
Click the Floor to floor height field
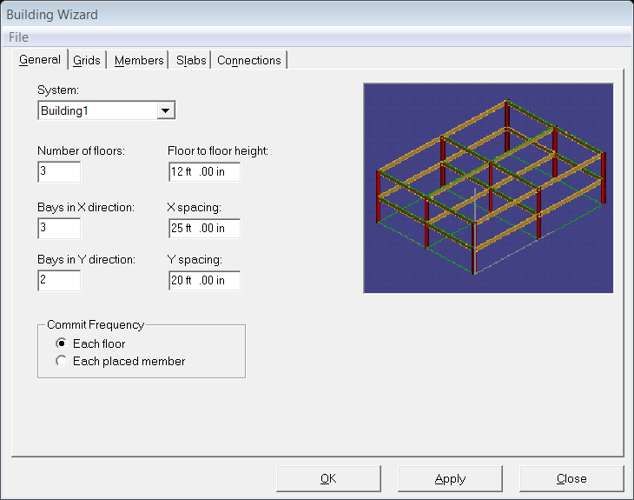(x=205, y=171)
